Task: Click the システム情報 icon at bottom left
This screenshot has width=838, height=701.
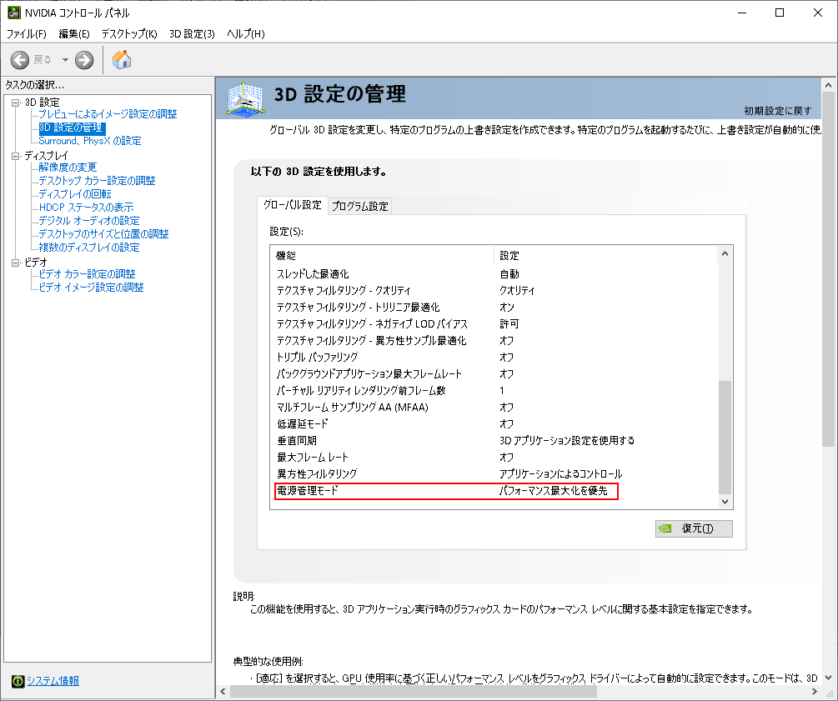Action: coord(18,681)
